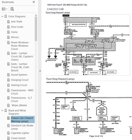Click the Cloth Bench lumbar bookmark icon

(x=8, y=64)
